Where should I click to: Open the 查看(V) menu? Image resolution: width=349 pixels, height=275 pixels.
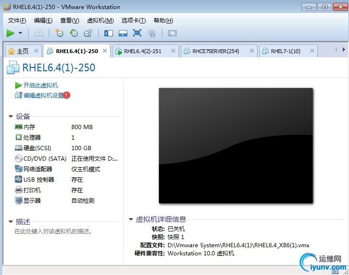(x=70, y=21)
